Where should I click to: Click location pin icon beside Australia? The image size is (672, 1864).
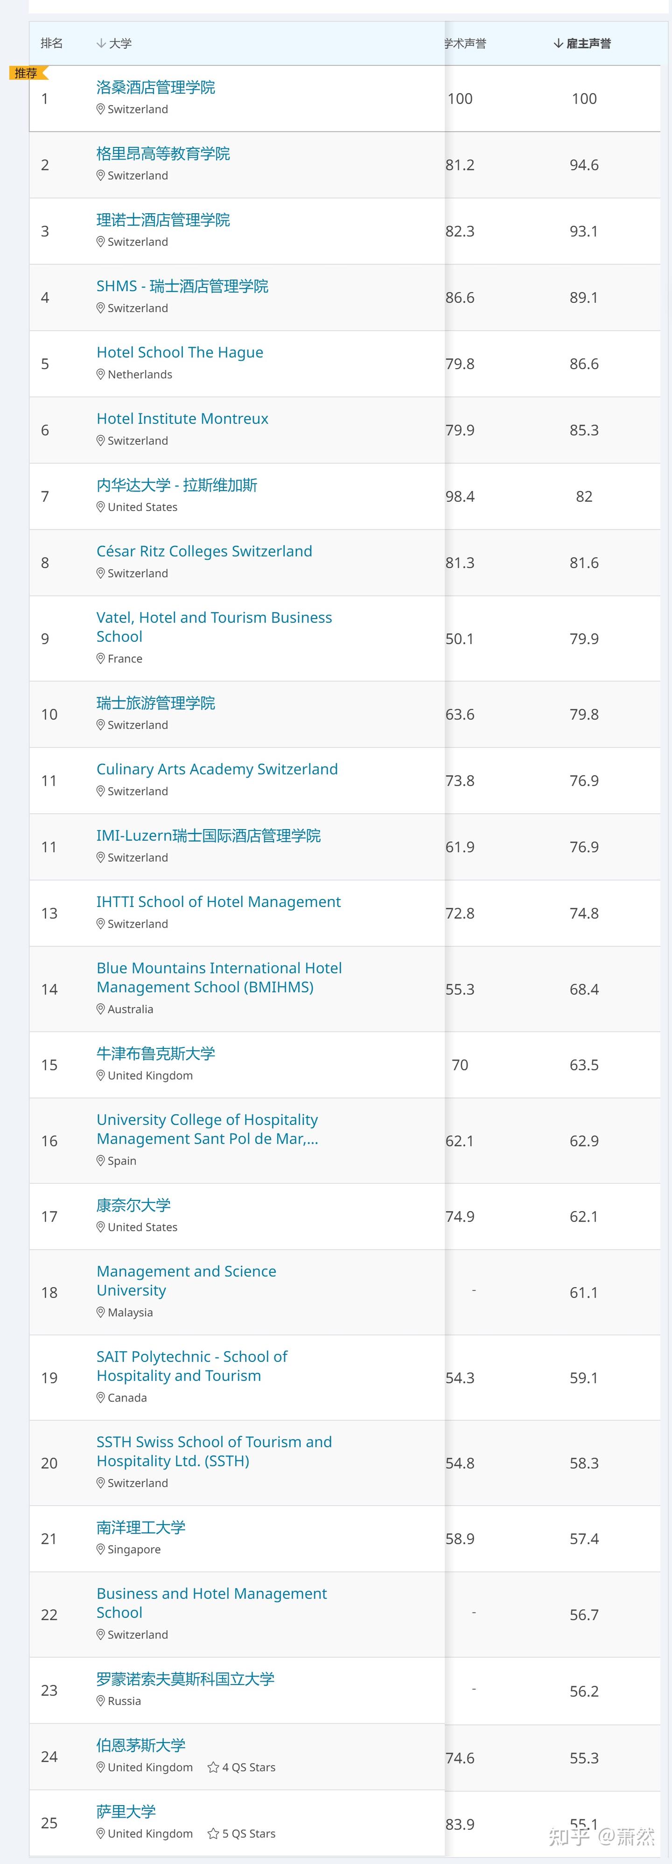point(100,1009)
